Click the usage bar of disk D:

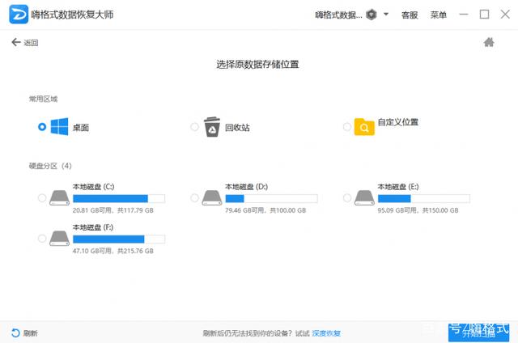click(x=272, y=198)
